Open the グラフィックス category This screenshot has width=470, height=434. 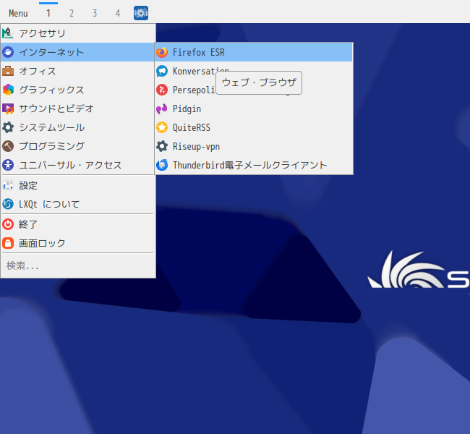[77, 90]
